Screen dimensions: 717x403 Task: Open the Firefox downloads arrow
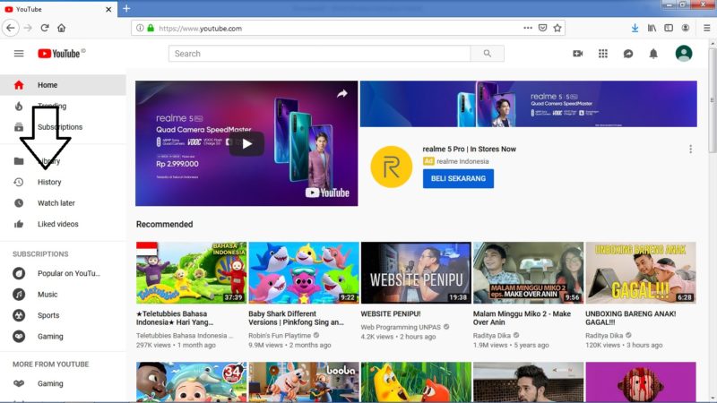(635, 28)
